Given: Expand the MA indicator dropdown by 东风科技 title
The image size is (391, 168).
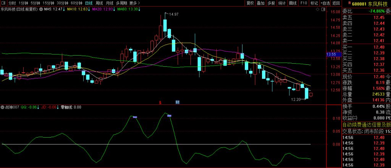Looking at the screenshot, I should click(41, 8).
